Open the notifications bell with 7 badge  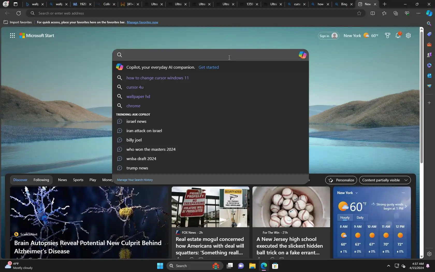398,35
